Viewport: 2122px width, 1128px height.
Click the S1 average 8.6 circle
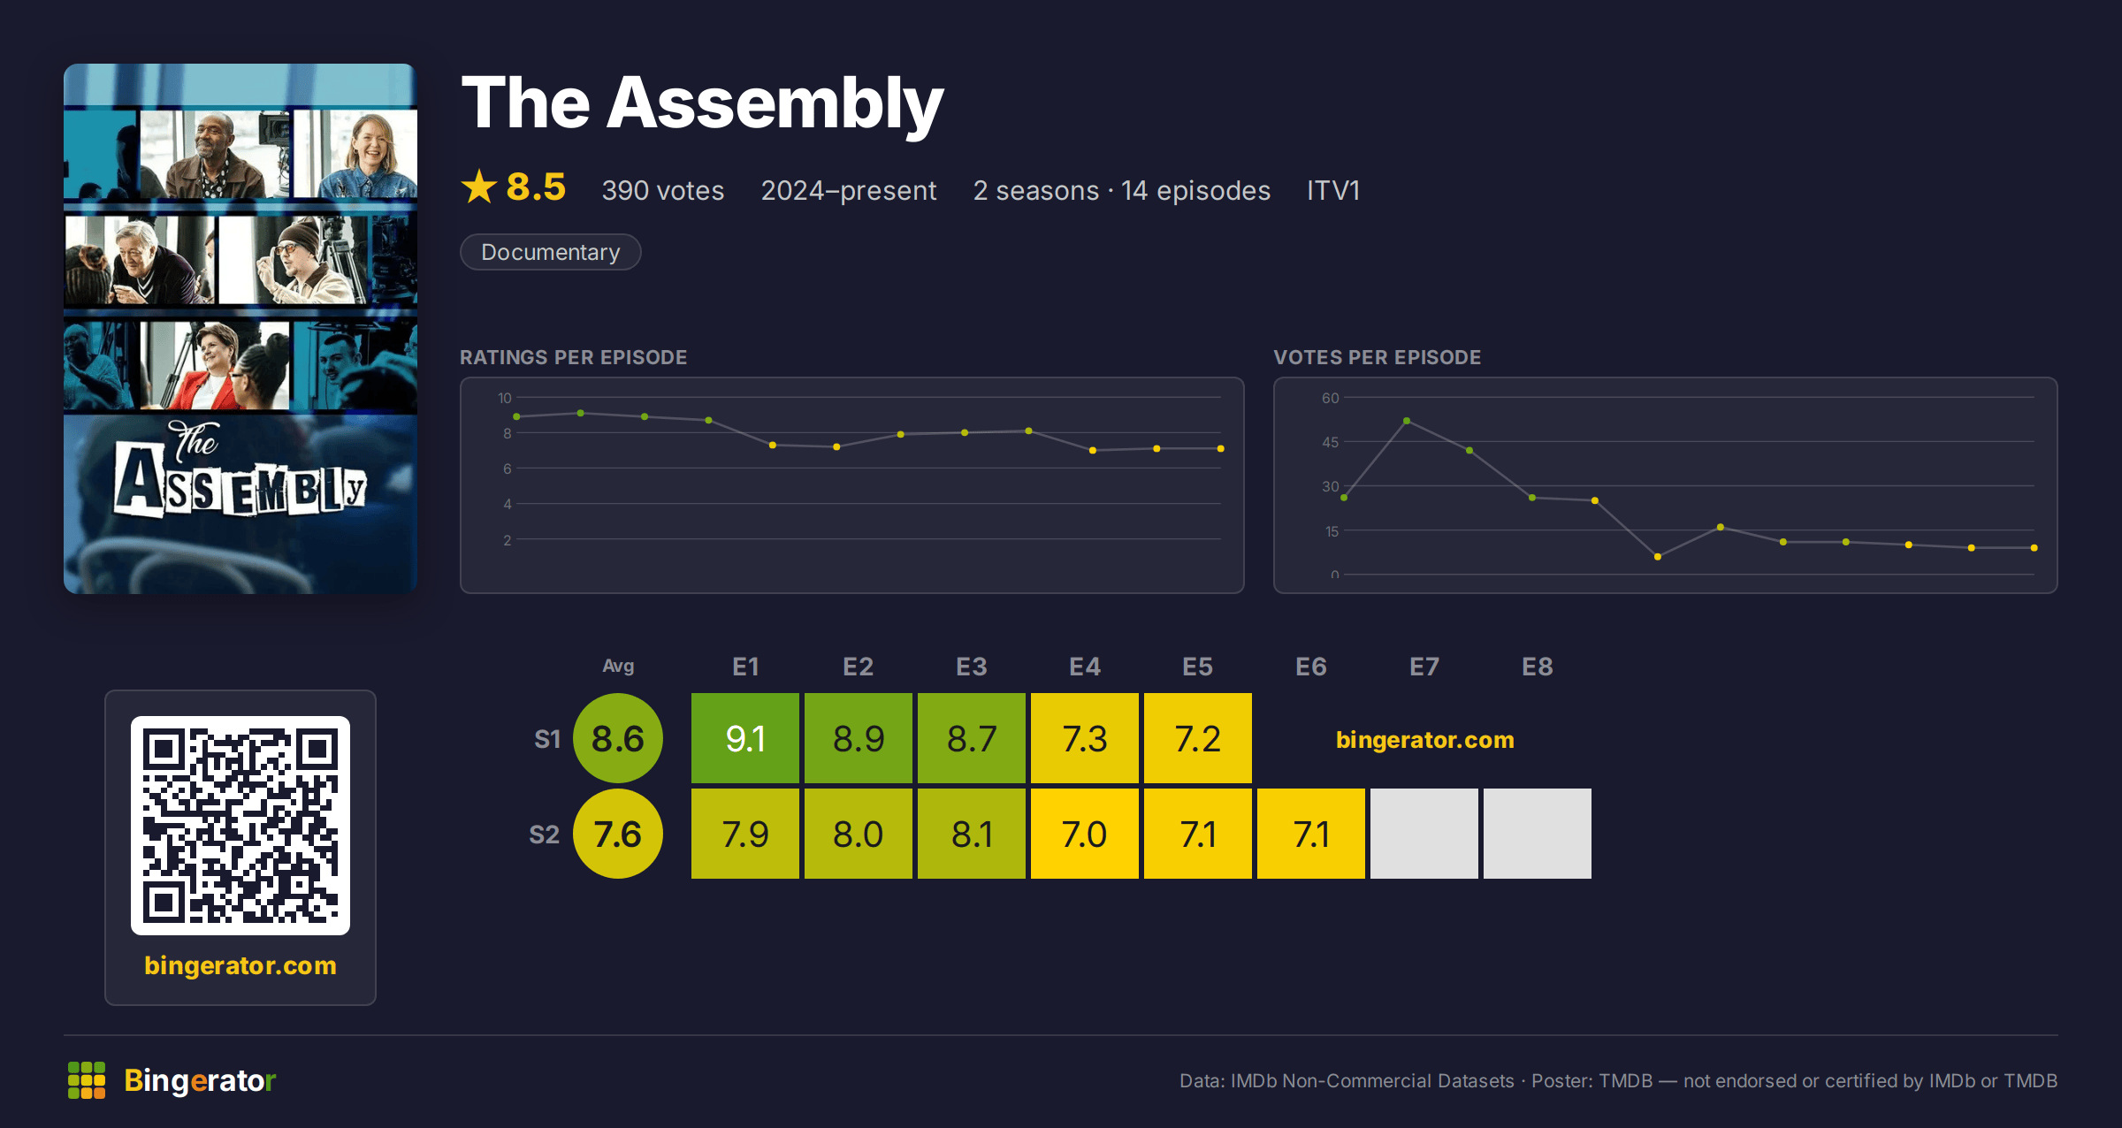(618, 738)
